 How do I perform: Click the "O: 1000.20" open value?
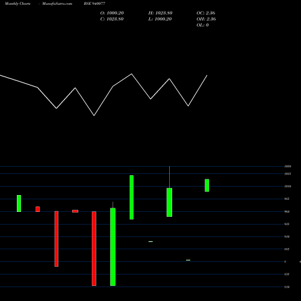coord(112,13)
